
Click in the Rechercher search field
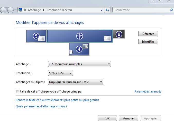141,10
